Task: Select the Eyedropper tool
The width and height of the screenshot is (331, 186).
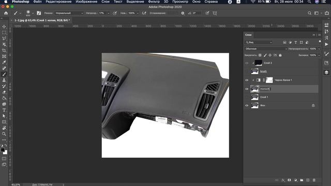Action: 4,62
